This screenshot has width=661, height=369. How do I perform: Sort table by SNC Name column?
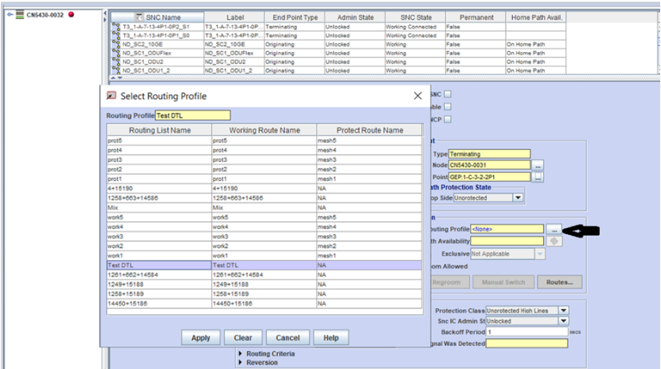click(x=158, y=17)
